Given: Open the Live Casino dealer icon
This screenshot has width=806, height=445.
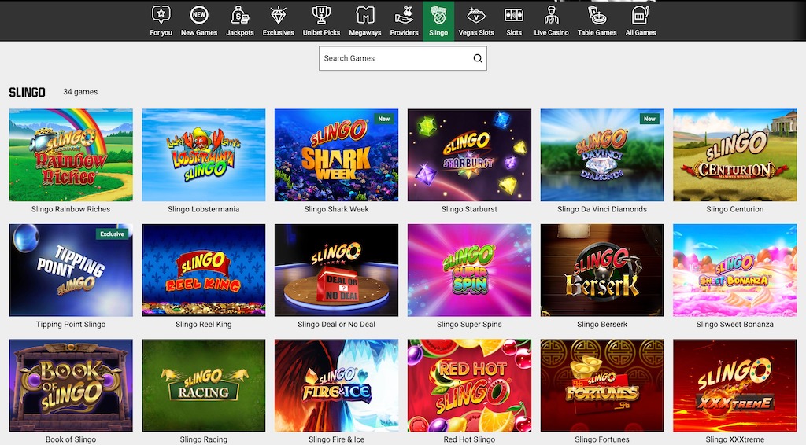Looking at the screenshot, I should pyautogui.click(x=551, y=15).
